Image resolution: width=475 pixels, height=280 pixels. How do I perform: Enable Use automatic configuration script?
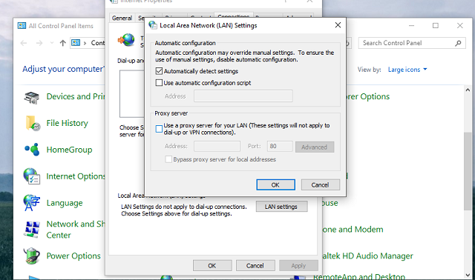[159, 82]
